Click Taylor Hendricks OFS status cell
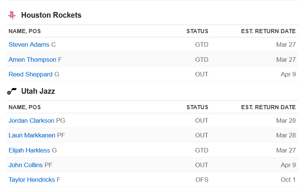304x192 pixels. pyautogui.click(x=202, y=180)
